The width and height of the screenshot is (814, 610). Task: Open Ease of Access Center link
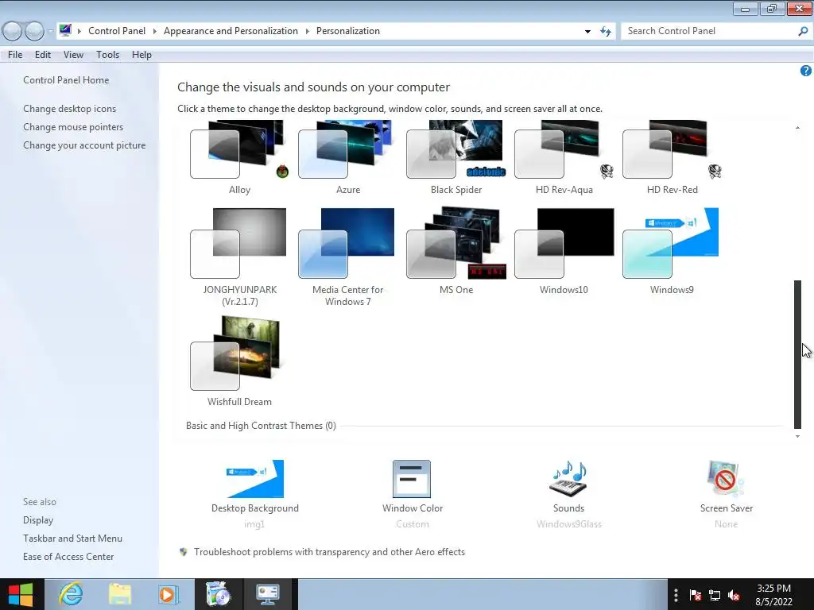point(68,557)
